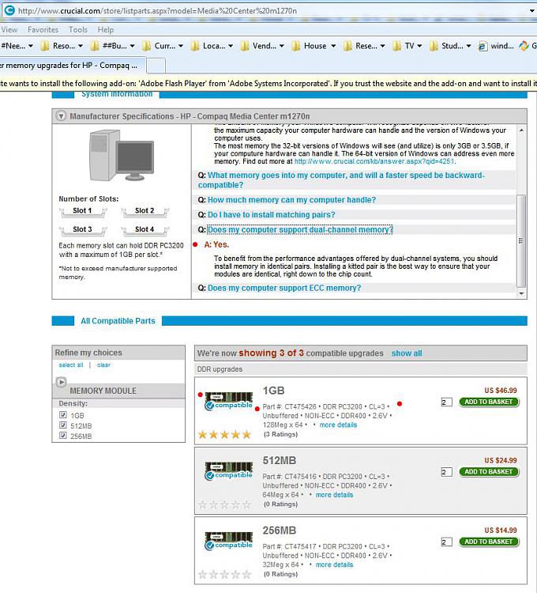Open more details for 512MB module
537x593 pixels.
[x=334, y=495]
